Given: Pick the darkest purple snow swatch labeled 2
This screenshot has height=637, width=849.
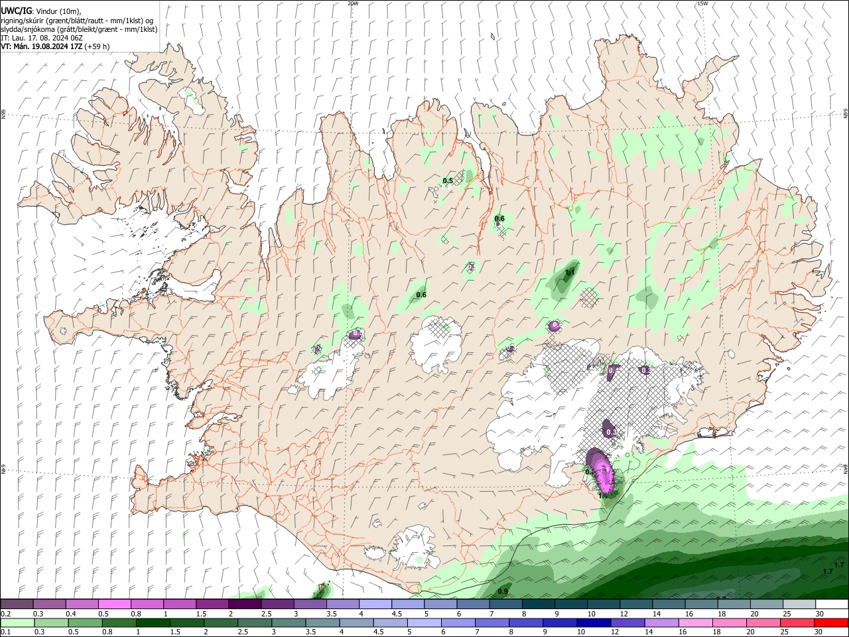Looking at the screenshot, I should [x=245, y=604].
